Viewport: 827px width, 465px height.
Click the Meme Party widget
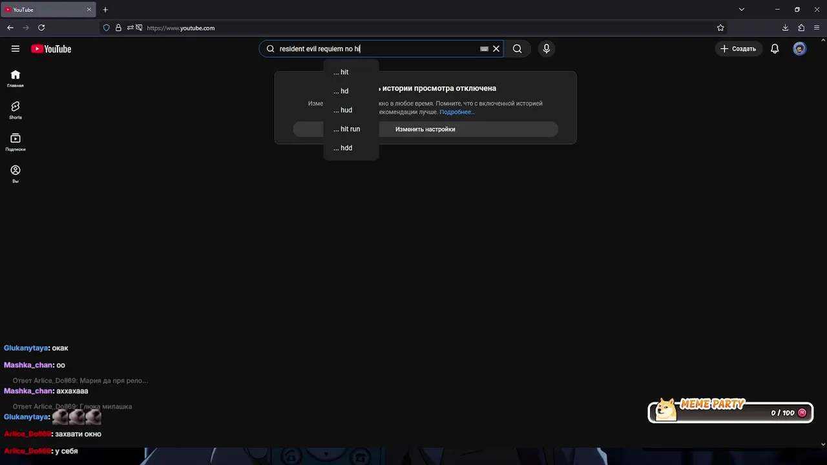pyautogui.click(x=730, y=410)
